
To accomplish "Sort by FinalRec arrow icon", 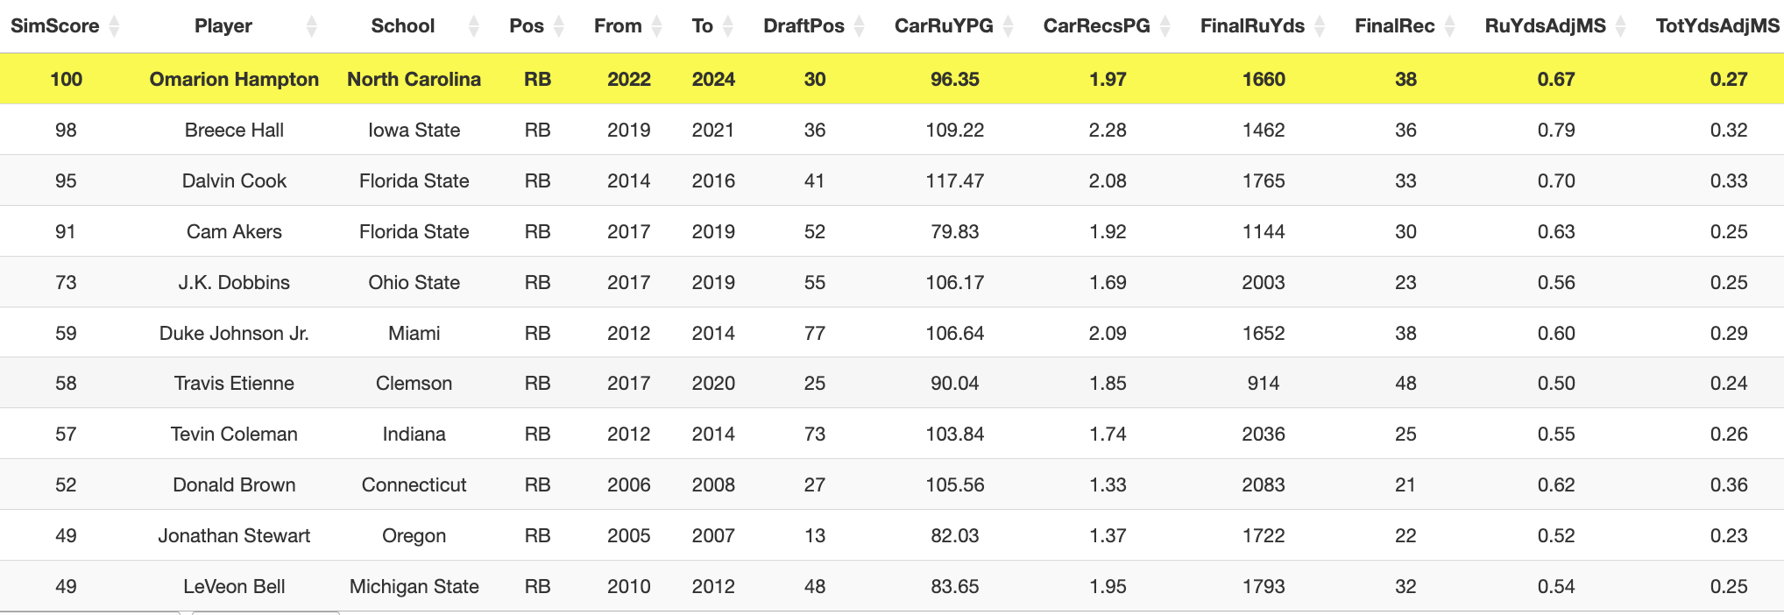I will tap(1450, 26).
